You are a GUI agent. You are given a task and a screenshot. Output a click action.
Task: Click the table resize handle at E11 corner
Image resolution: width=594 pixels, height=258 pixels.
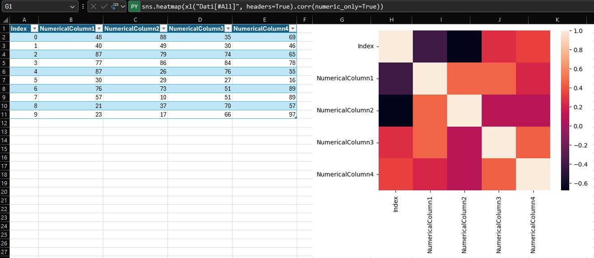pos(295,117)
